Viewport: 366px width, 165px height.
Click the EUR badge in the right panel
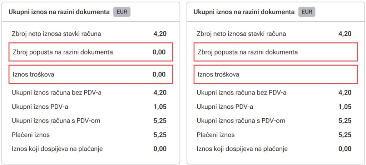point(307,12)
